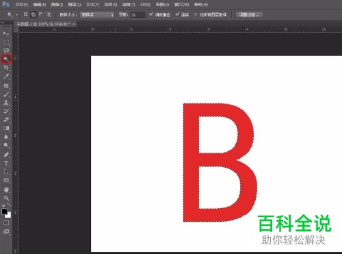
Task: Toggle the Anti-alias checkbox
Action: (150, 14)
